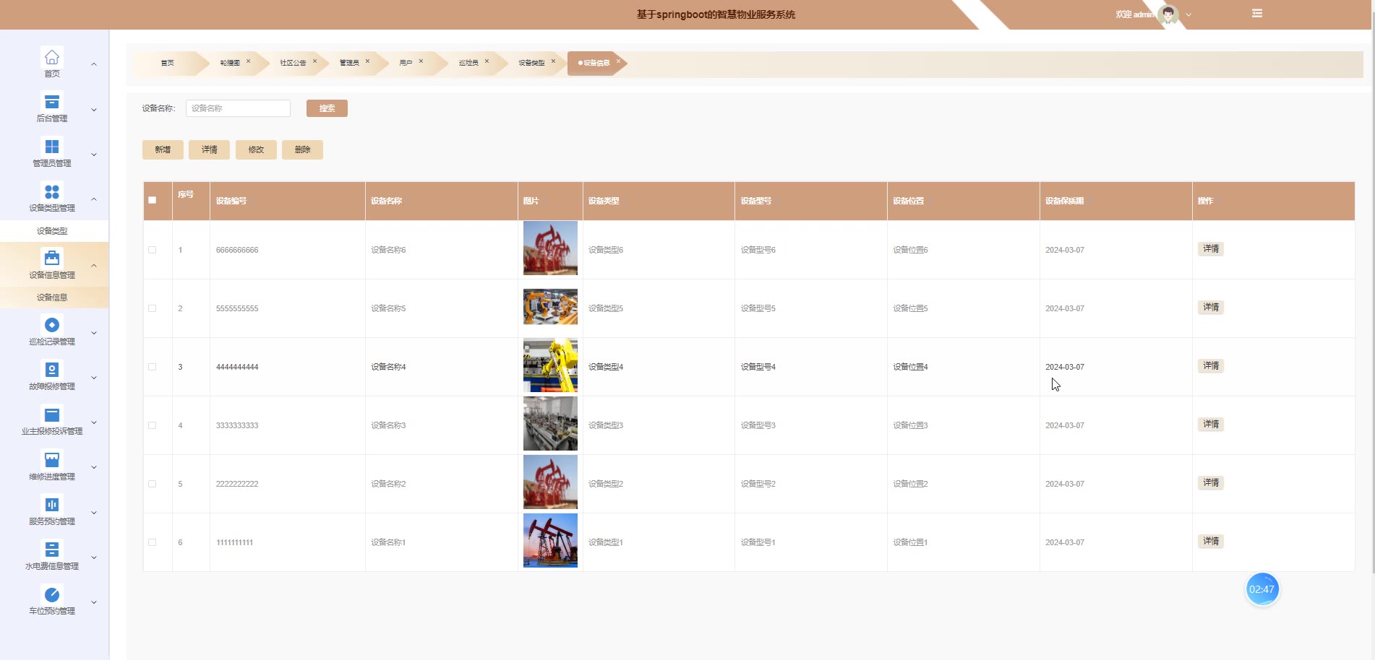
Task: Click the 故障报修管理 icon
Action: pos(52,370)
